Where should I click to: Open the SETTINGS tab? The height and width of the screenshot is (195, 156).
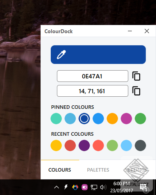click(136, 170)
